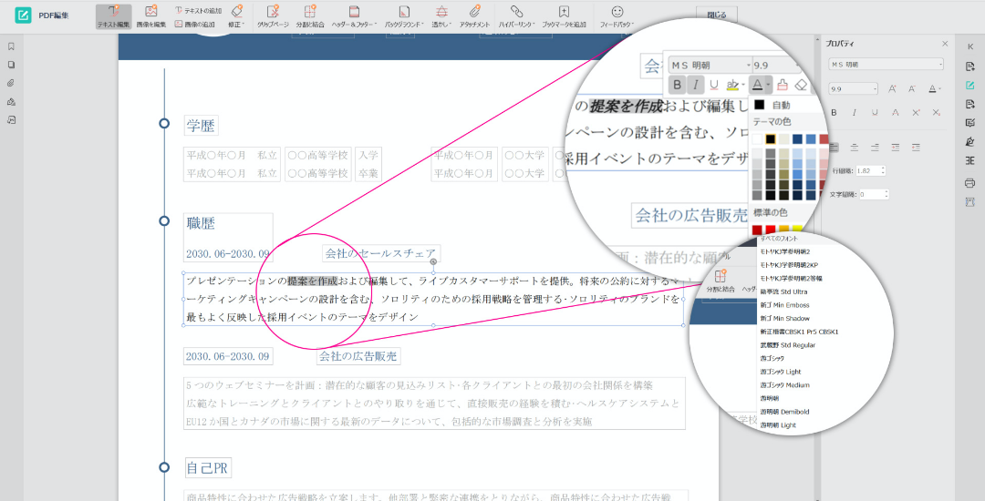The image size is (985, 501).
Task: Pick the red 標準の色 swatch in the magnified palette
Action: coord(770,230)
